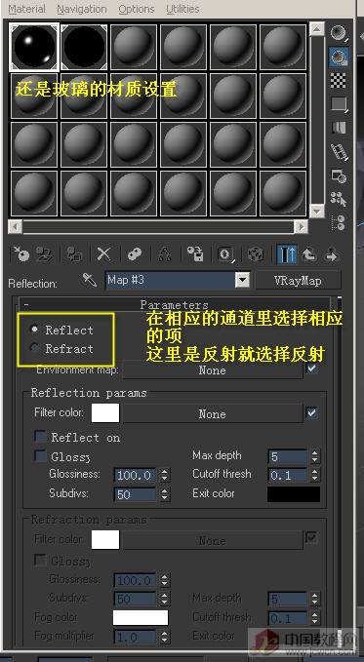Open the Utilities menu
This screenshot has width=364, height=662.
coord(182,9)
